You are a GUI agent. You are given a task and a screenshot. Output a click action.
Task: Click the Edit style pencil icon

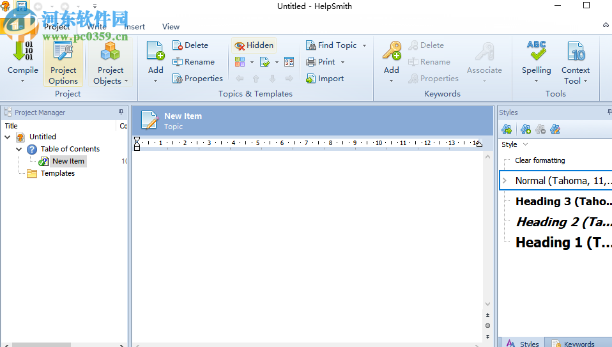[x=555, y=129]
